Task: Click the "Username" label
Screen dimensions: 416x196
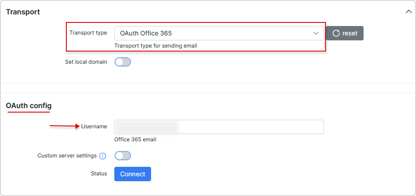Action: [94, 126]
